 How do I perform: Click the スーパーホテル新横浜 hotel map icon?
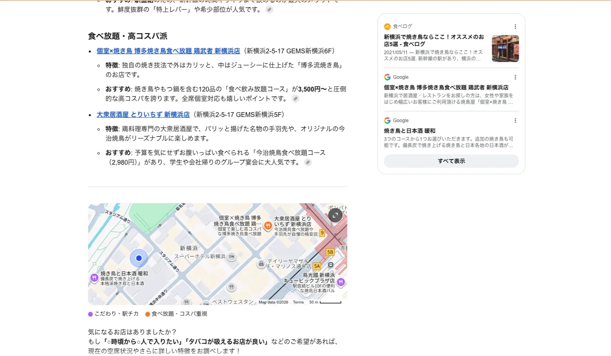pos(232,257)
